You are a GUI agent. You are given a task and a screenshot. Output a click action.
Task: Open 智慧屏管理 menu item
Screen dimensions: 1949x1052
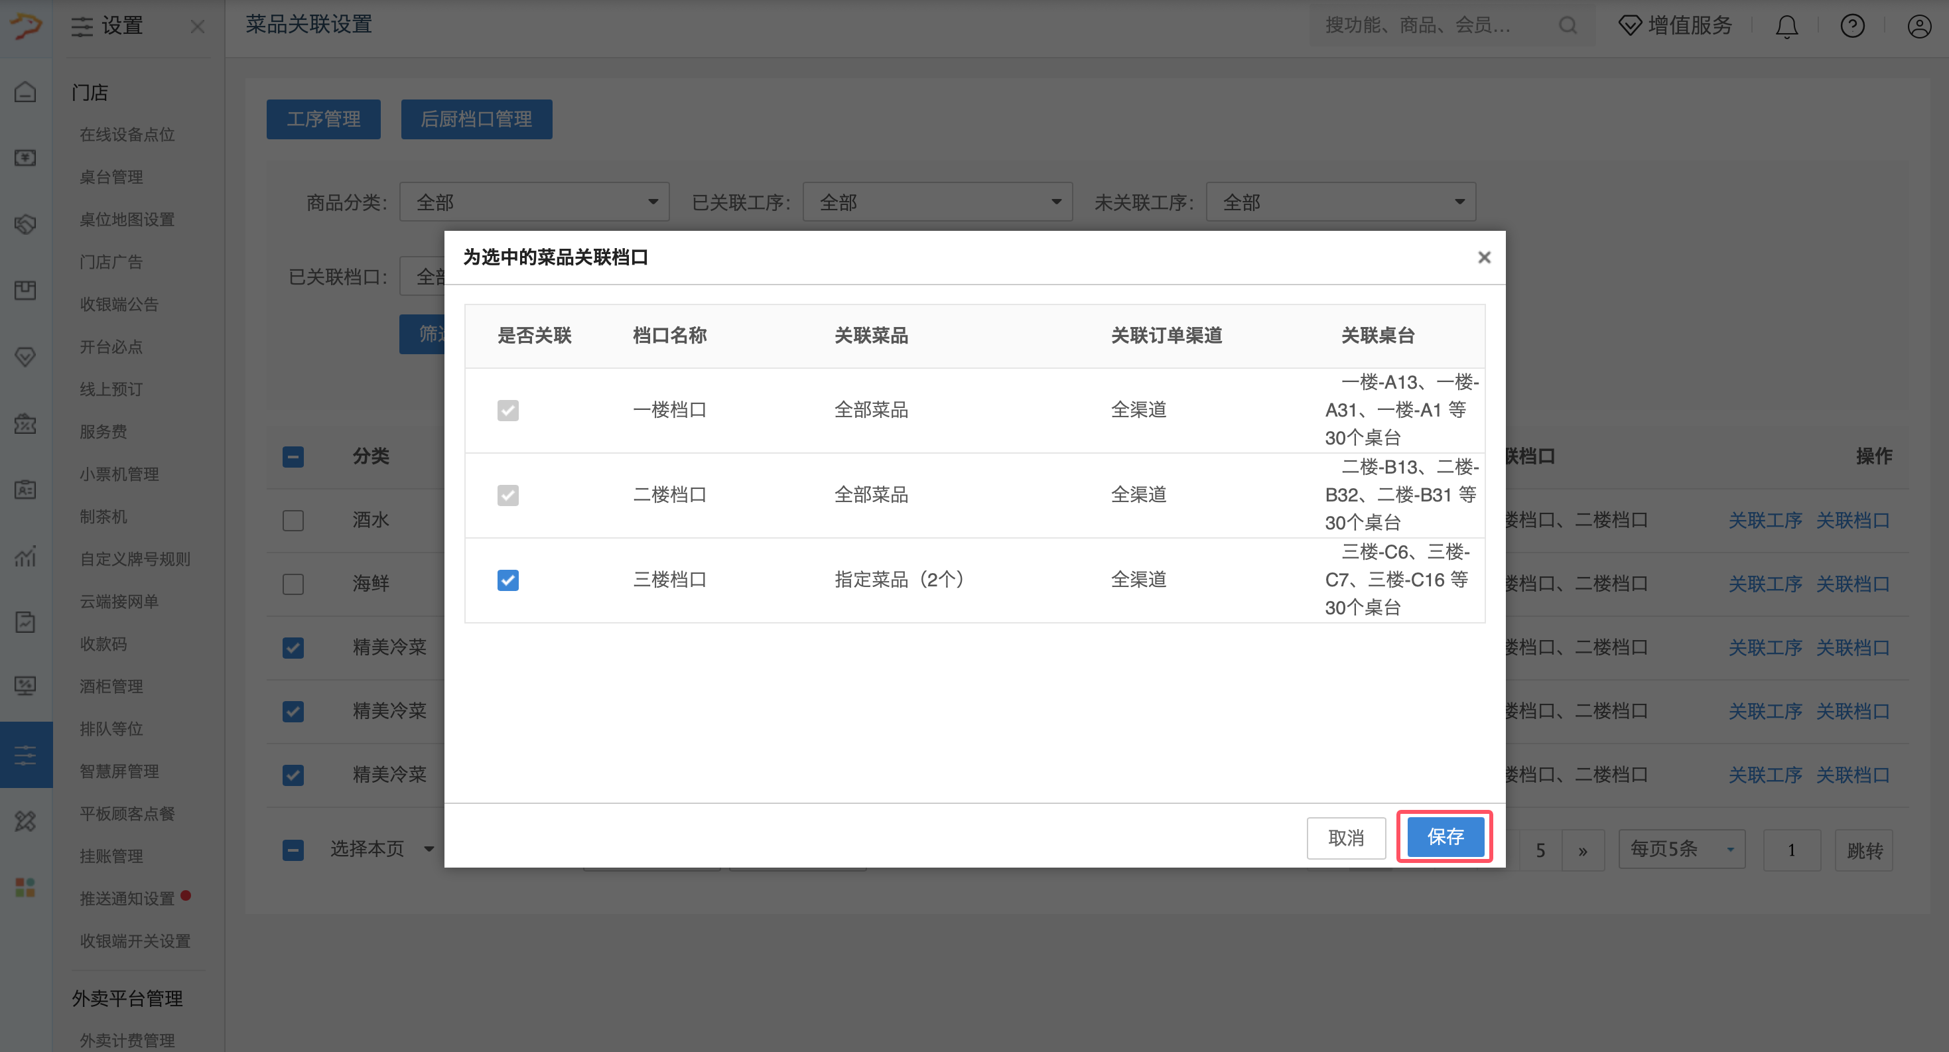pyautogui.click(x=119, y=771)
